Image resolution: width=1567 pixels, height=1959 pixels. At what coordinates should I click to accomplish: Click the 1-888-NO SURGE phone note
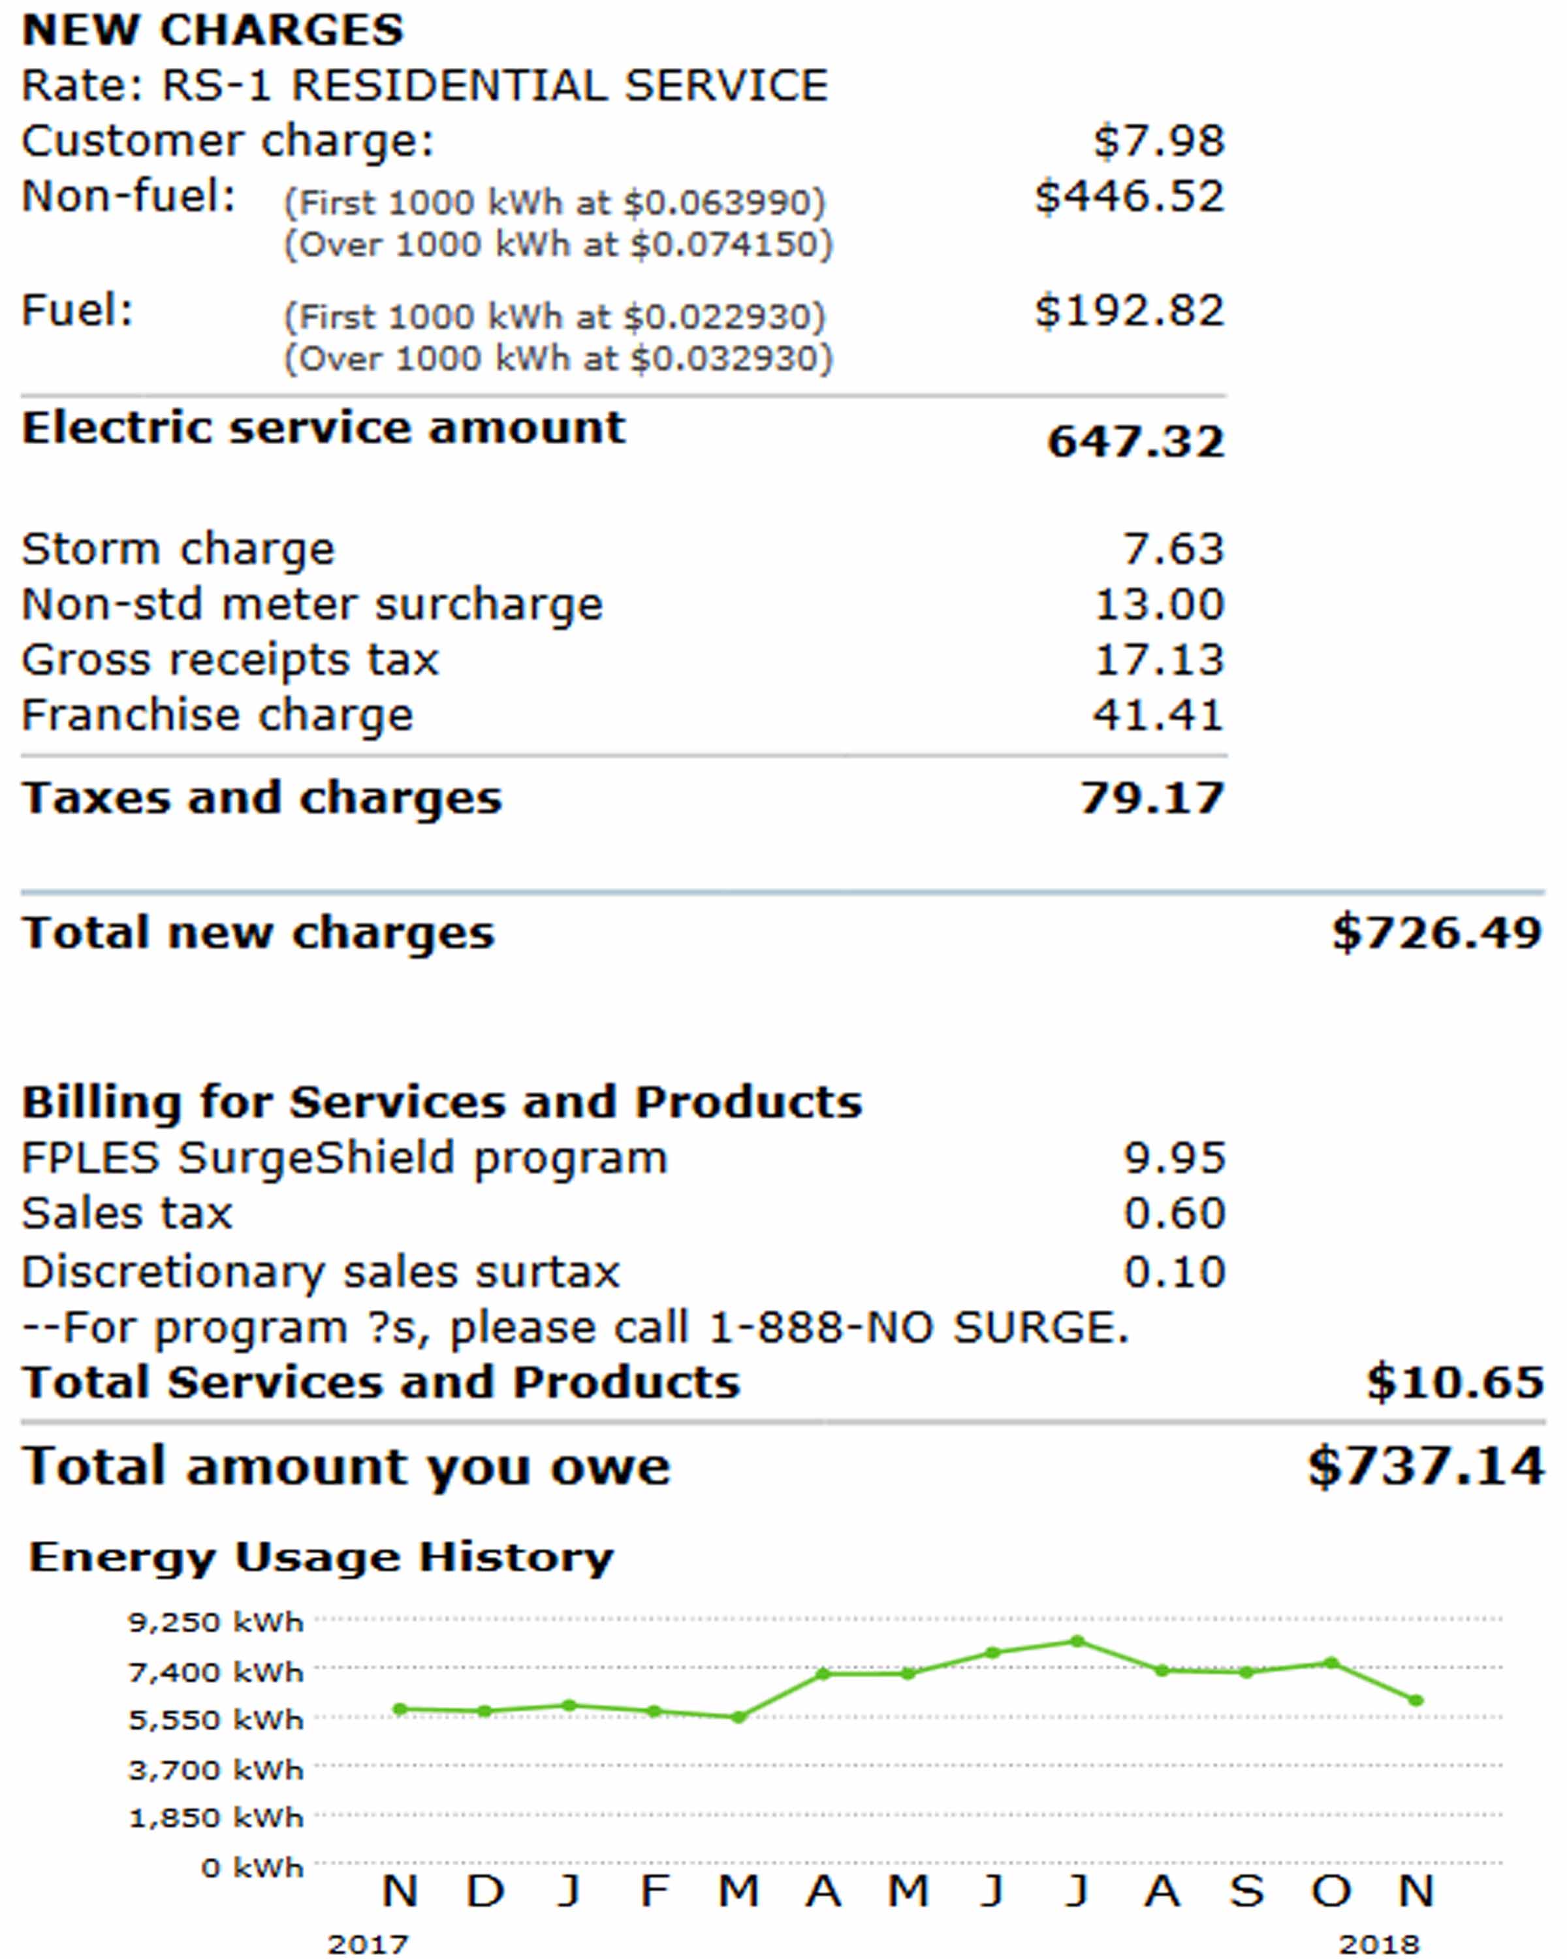576,1328
